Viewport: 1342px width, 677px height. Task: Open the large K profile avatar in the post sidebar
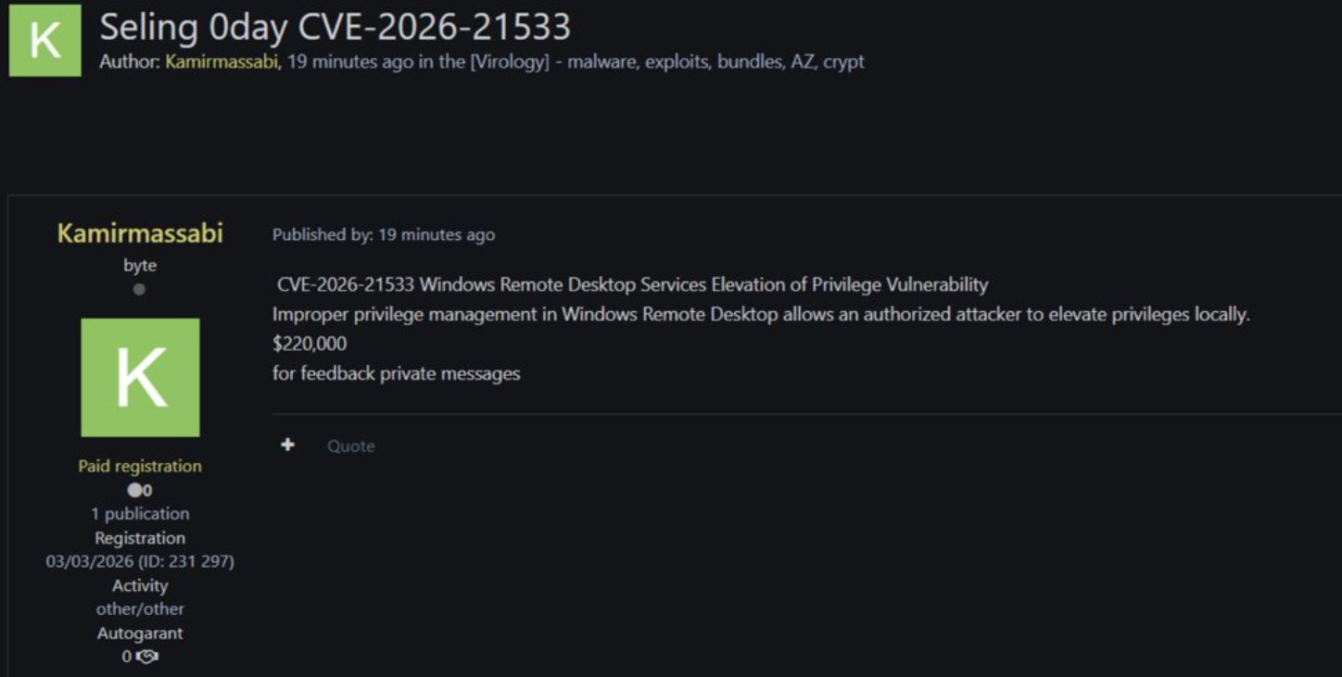click(140, 377)
